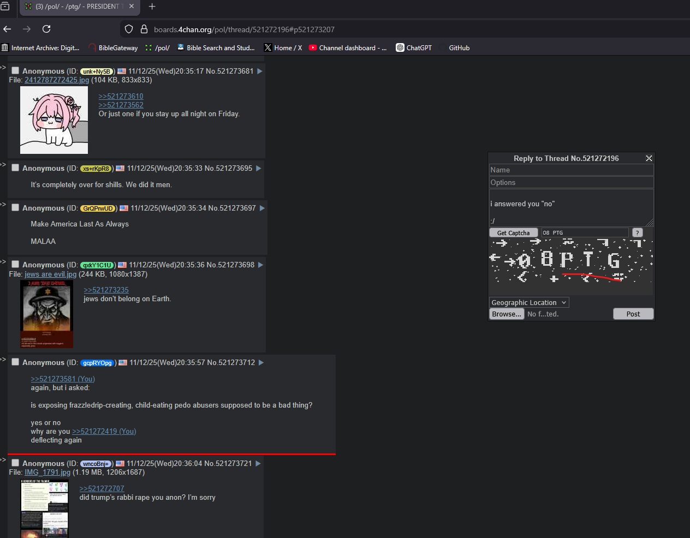Open Channel dashboard bookmark
Viewport: 690px width, 538px height.
[x=348, y=48]
